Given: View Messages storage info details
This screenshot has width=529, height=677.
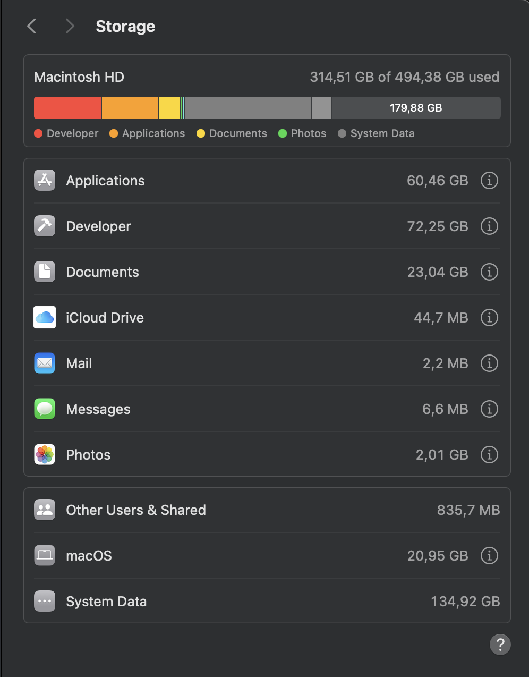Looking at the screenshot, I should coord(489,409).
